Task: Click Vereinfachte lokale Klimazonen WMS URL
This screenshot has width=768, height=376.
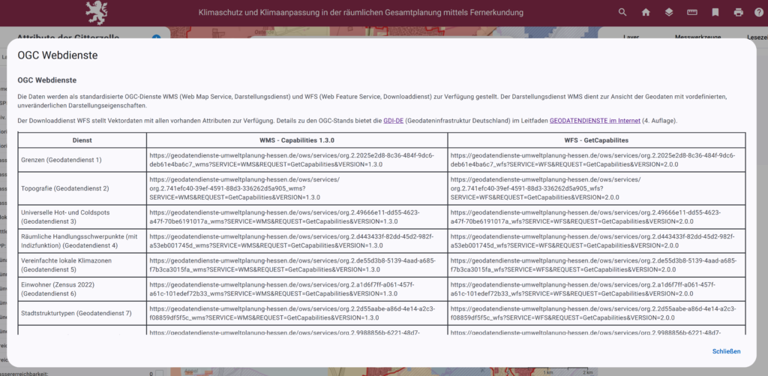Action: tap(292, 265)
